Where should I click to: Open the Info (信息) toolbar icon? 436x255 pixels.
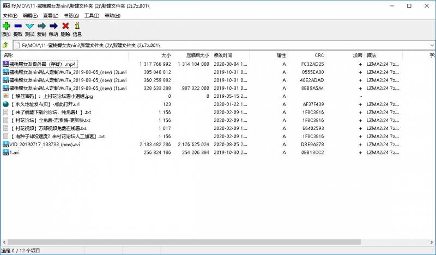pos(77,26)
